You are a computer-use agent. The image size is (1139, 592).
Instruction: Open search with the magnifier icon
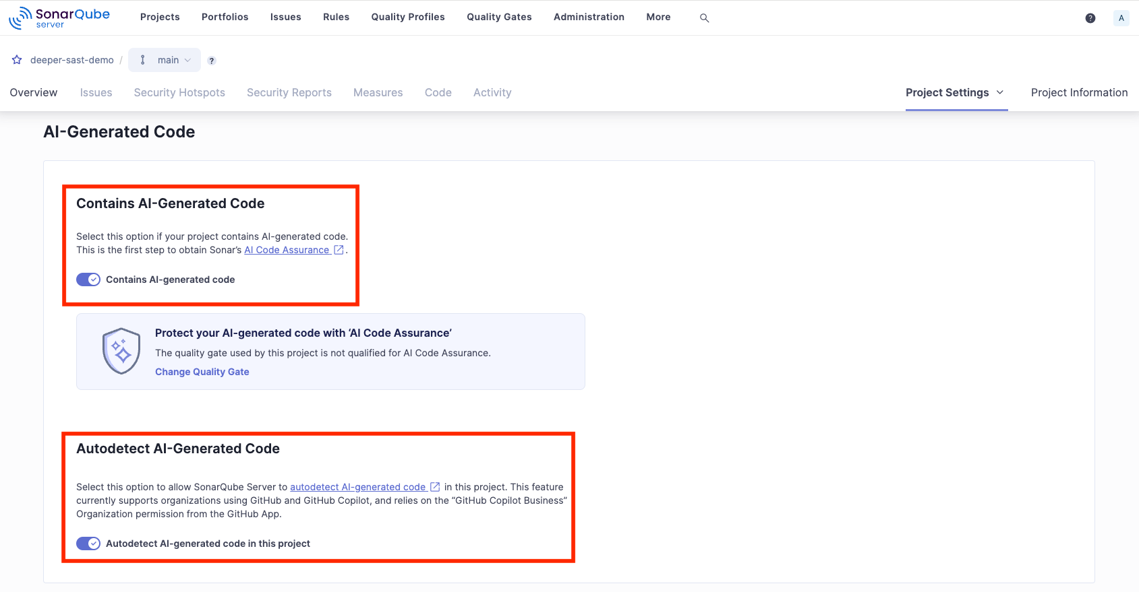click(704, 18)
